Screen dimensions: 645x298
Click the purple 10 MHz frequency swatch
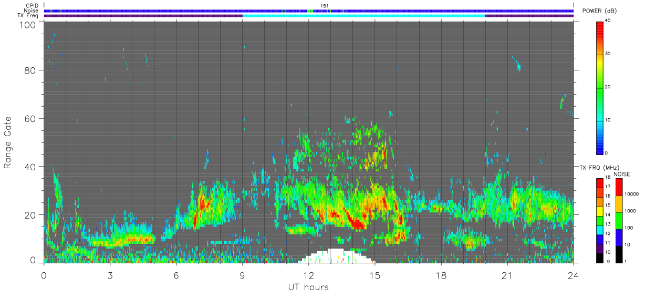click(600, 249)
